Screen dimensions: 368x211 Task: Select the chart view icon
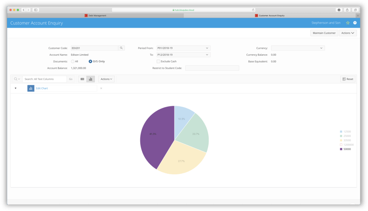coord(90,79)
